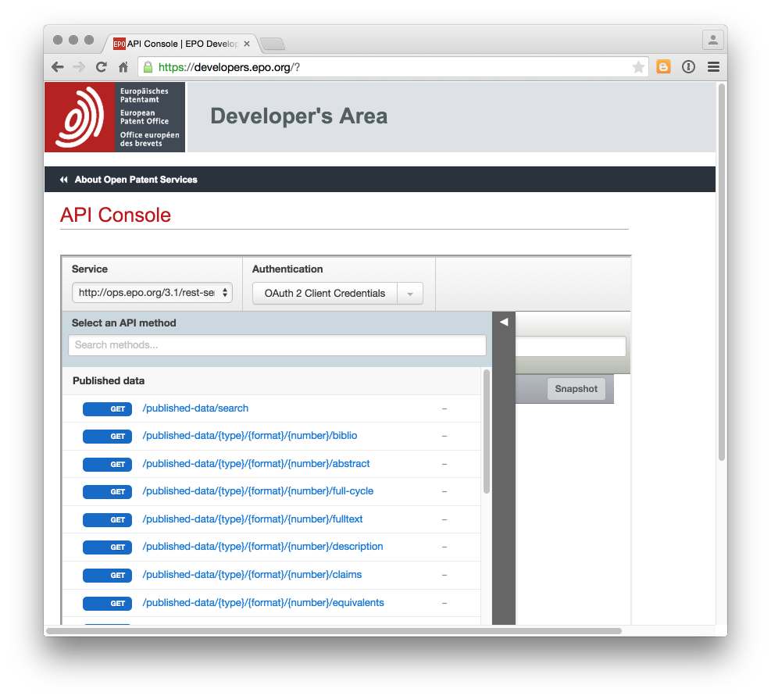
Task: Click the GET badge in the abstract row
Action: pos(107,465)
